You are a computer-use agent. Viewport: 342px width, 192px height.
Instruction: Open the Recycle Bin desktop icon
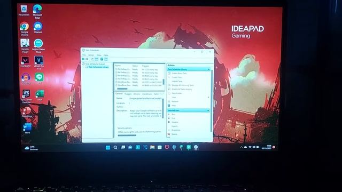tap(24, 11)
